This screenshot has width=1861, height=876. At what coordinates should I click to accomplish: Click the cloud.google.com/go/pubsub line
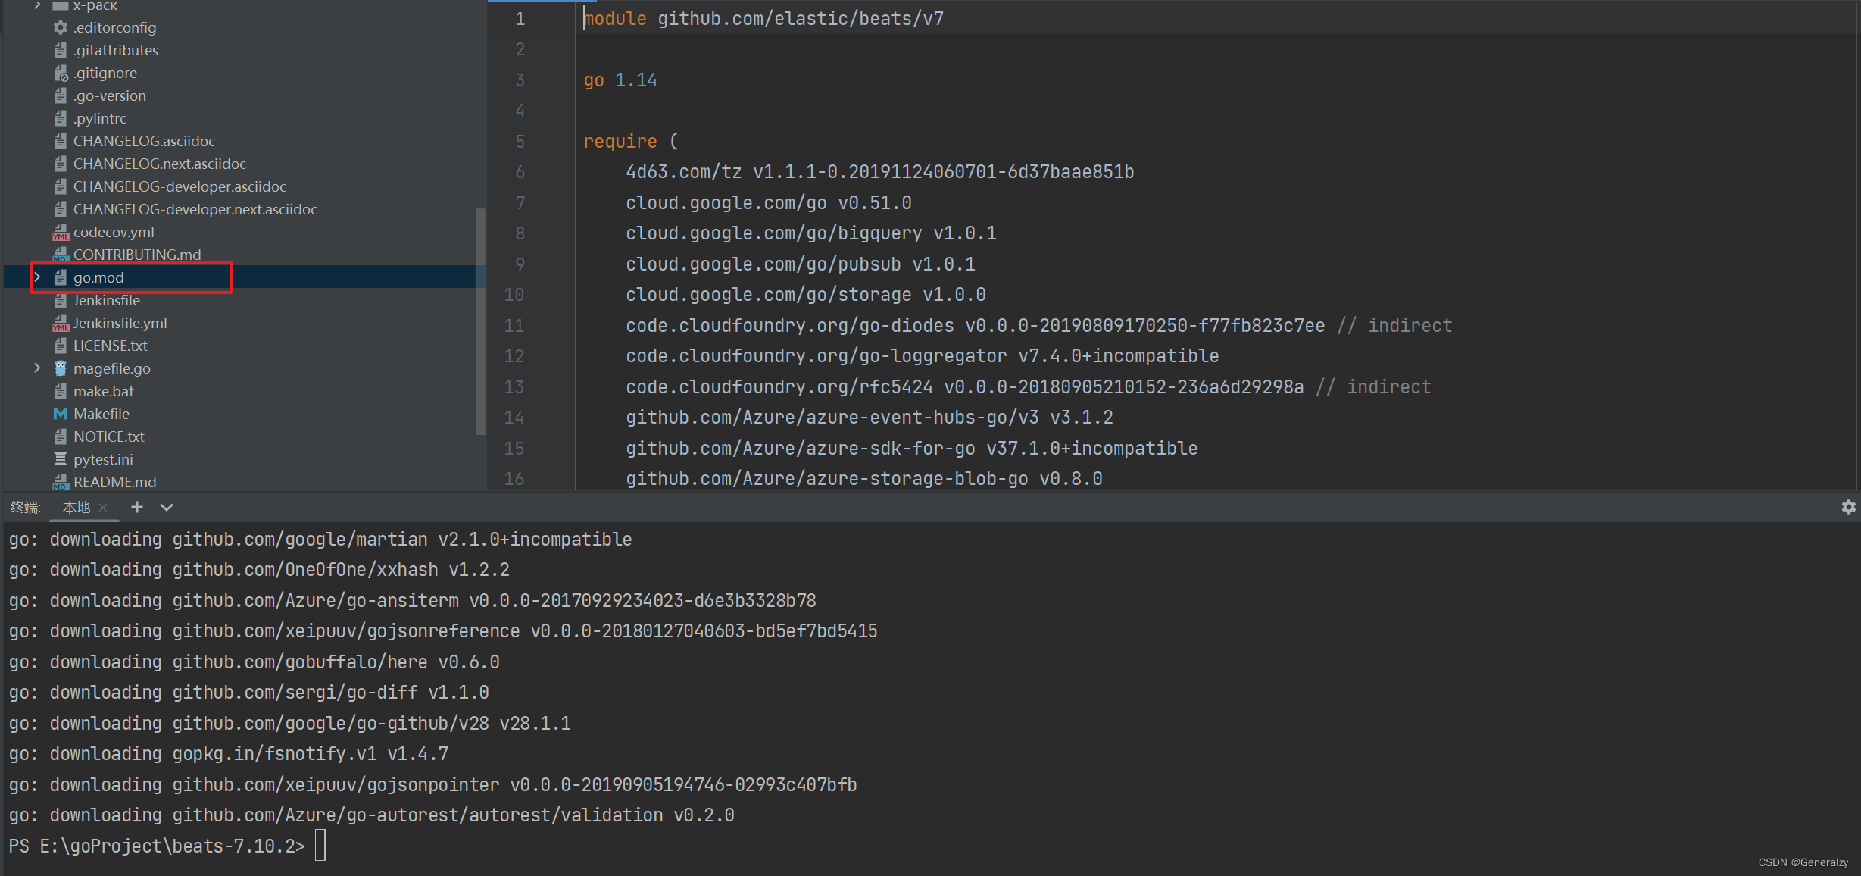800,264
